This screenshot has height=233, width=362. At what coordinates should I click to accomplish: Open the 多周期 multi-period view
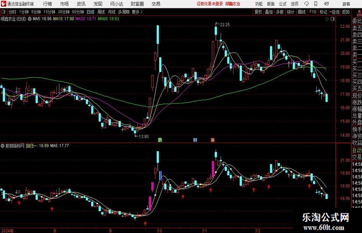click(x=124, y=12)
